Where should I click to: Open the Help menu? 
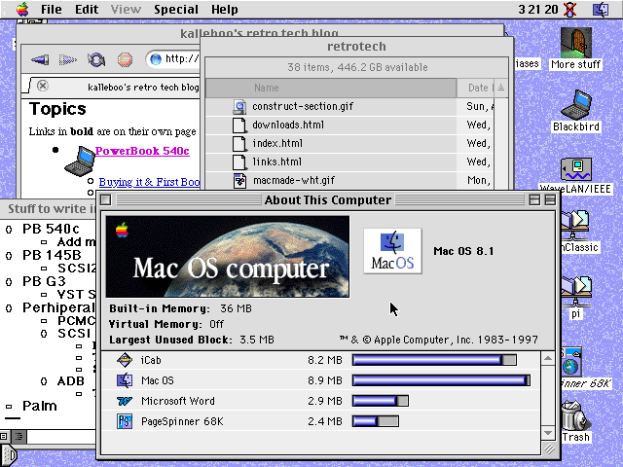(225, 9)
